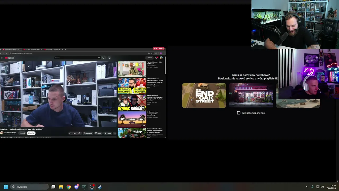Click the microphone tray icon
The height and width of the screenshot is (191, 339).
coord(312,187)
